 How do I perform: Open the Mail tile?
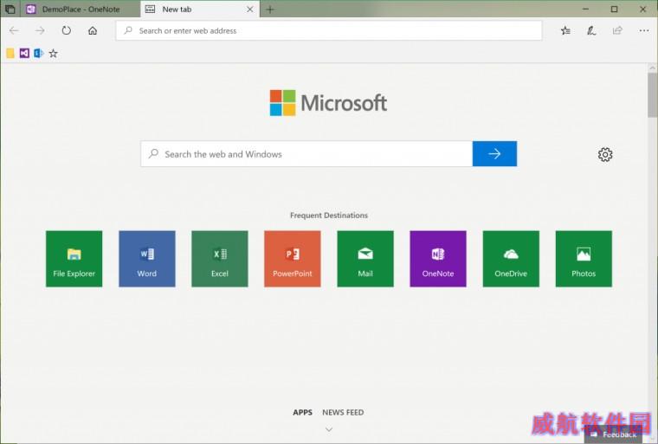(365, 259)
